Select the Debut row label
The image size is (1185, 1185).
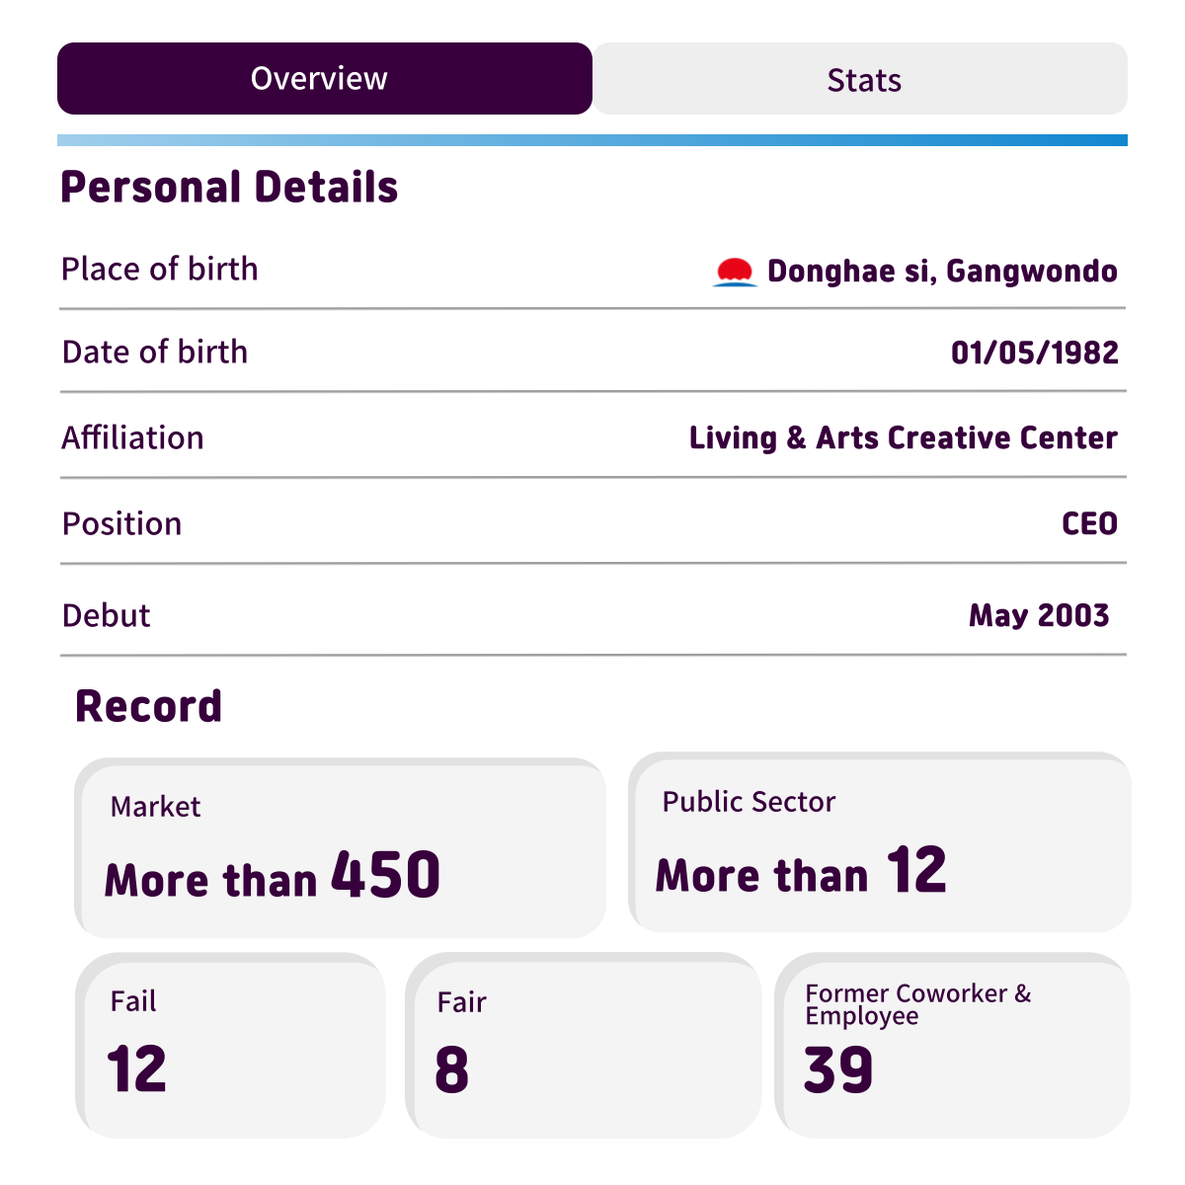[106, 615]
